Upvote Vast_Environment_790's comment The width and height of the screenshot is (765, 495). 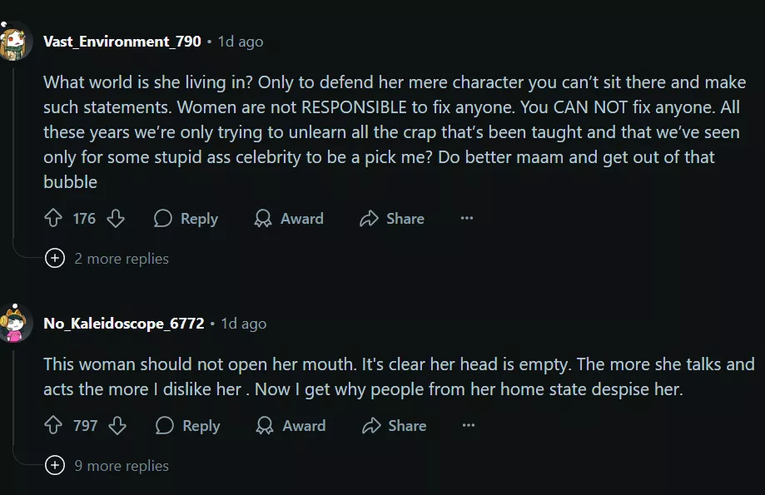(x=53, y=219)
